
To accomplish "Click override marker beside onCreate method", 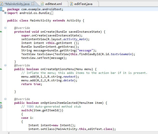I will pos(1,32).
